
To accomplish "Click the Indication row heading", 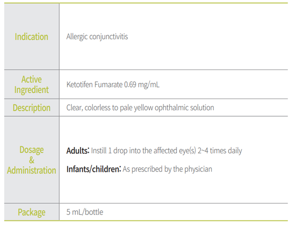I will 31,37.
